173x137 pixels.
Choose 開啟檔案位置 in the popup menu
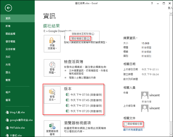pyautogui.click(x=81, y=39)
